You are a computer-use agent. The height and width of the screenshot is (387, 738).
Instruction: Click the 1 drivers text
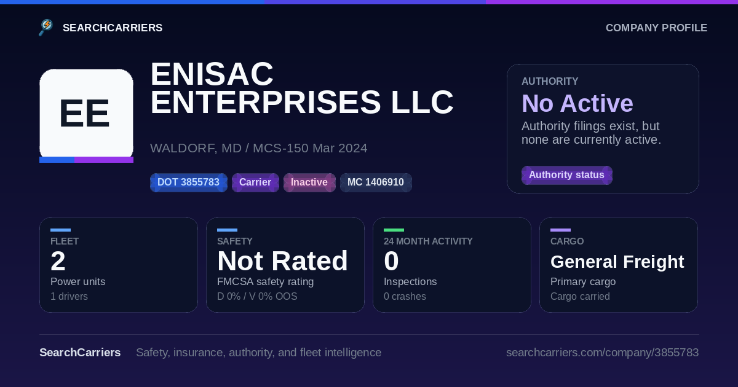(69, 296)
